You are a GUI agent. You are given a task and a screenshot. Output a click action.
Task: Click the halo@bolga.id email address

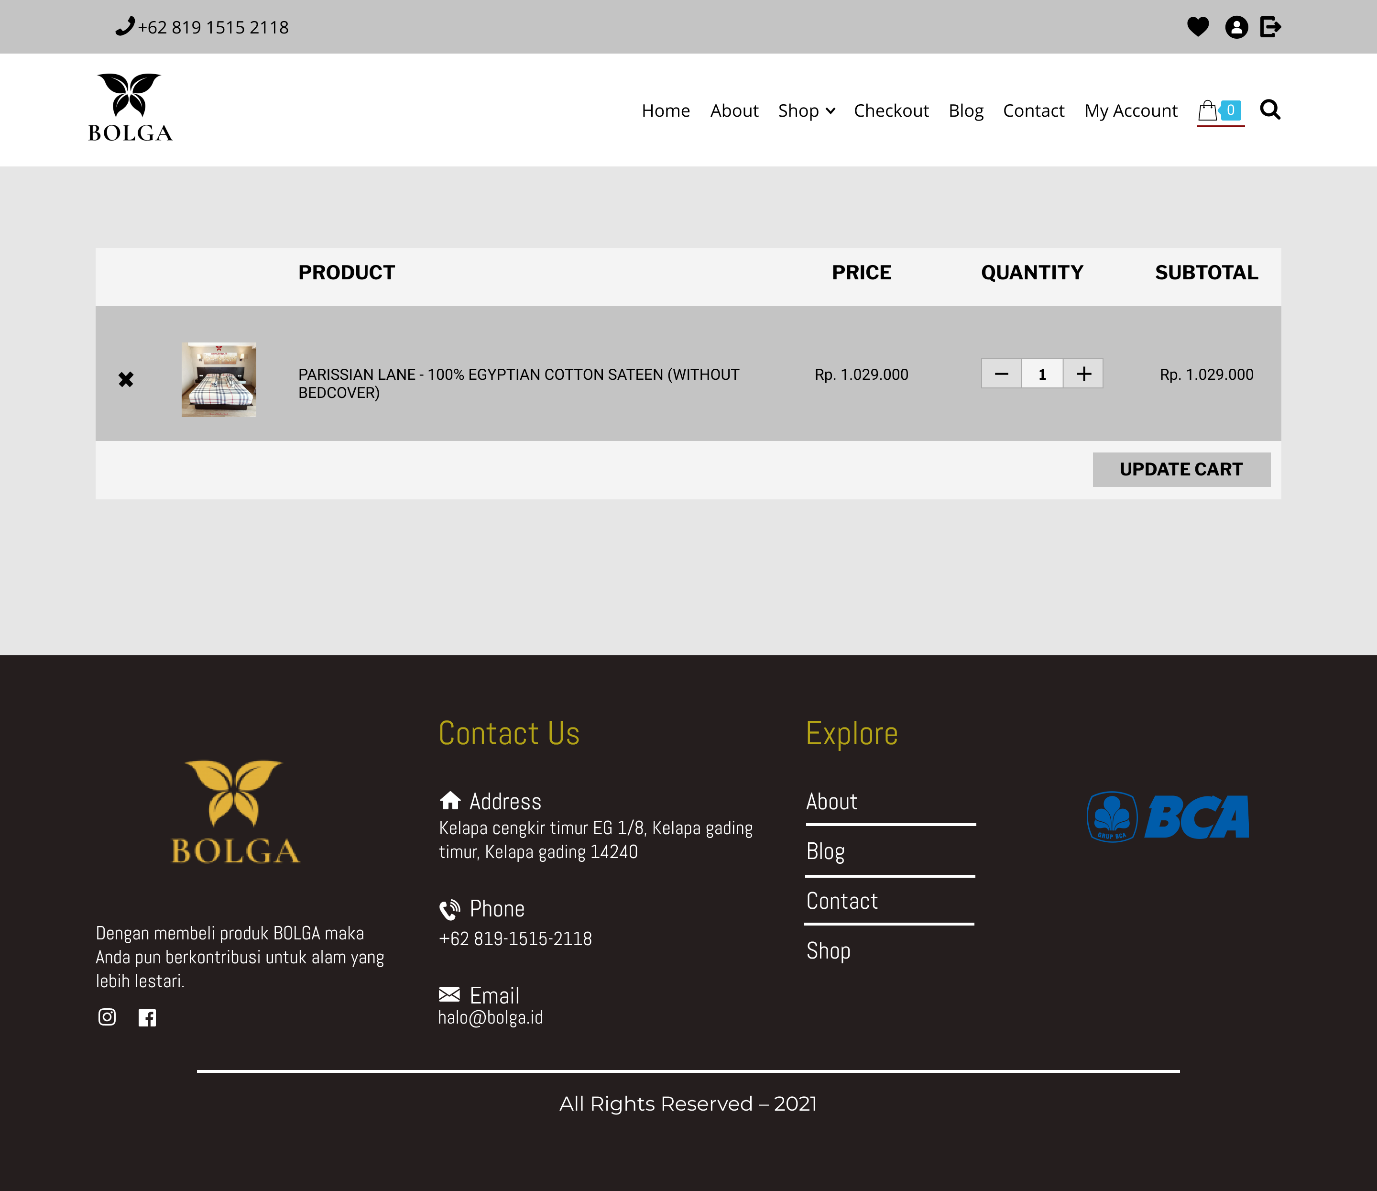491,1017
